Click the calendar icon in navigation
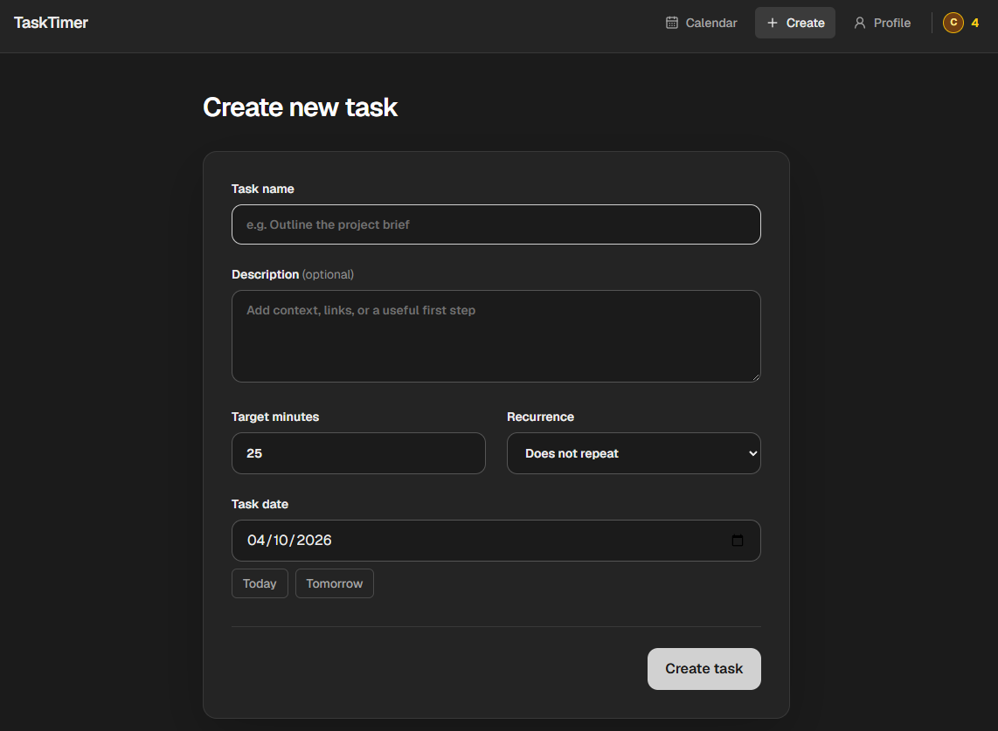998x731 pixels. pyautogui.click(x=671, y=23)
